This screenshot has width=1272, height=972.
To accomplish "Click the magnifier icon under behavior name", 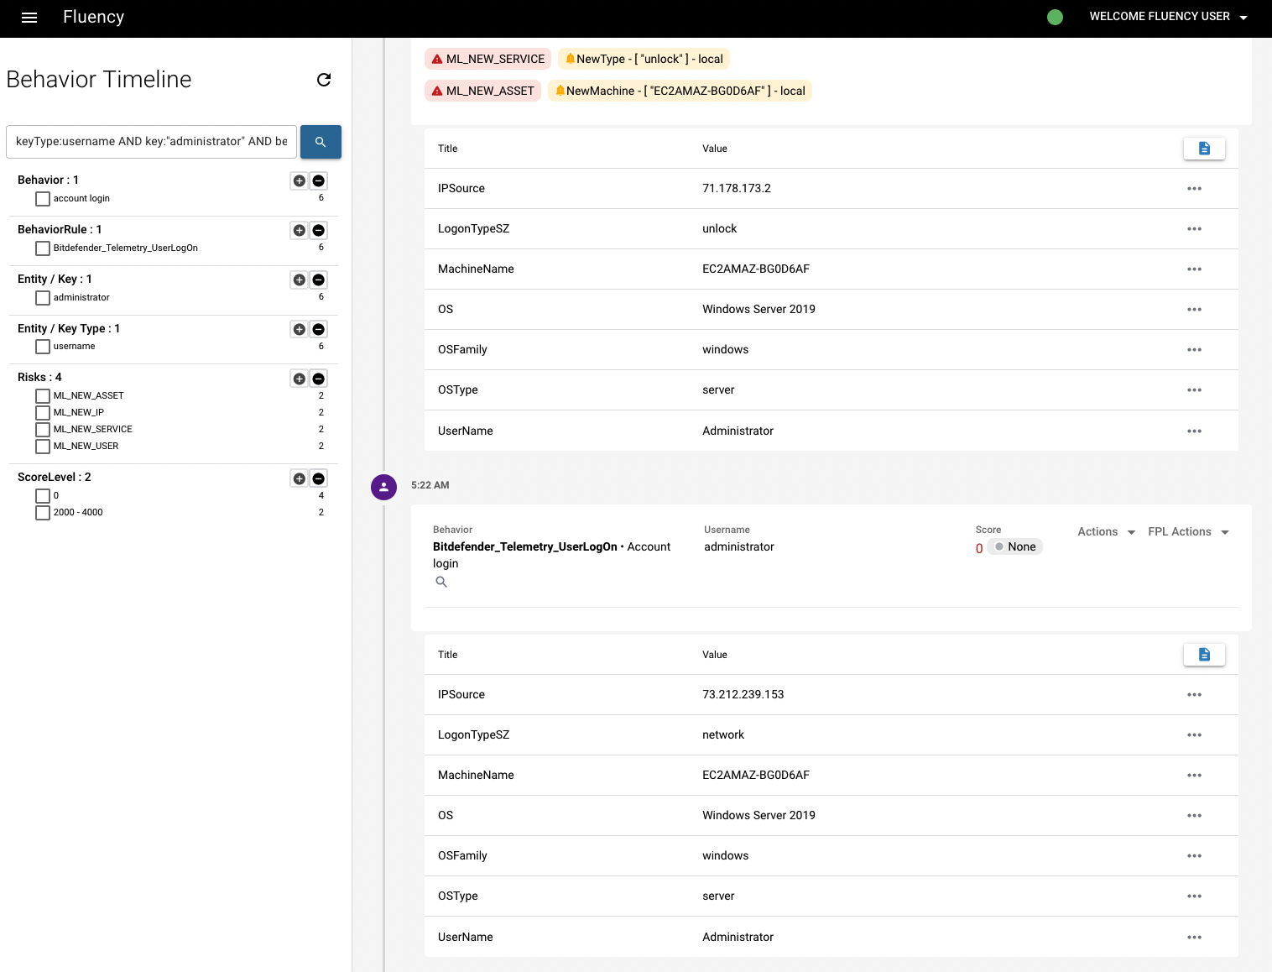I will point(441,582).
